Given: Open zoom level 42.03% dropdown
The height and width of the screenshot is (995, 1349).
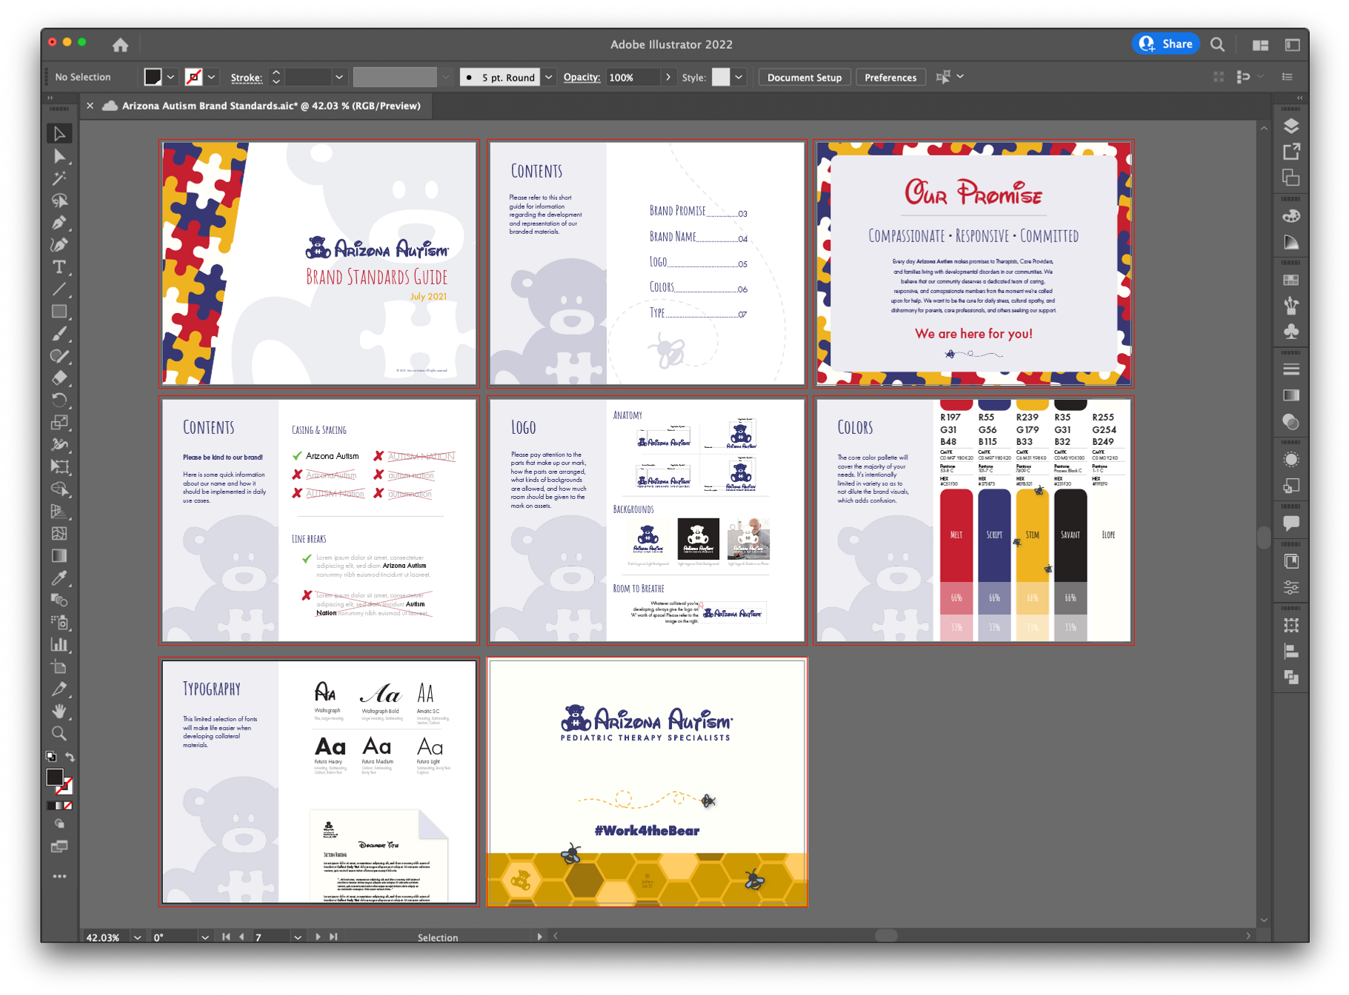Looking at the screenshot, I should (137, 937).
